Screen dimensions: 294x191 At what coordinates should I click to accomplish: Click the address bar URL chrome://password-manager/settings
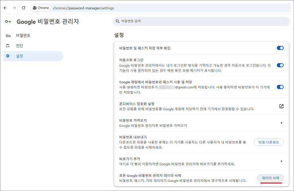point(83,8)
